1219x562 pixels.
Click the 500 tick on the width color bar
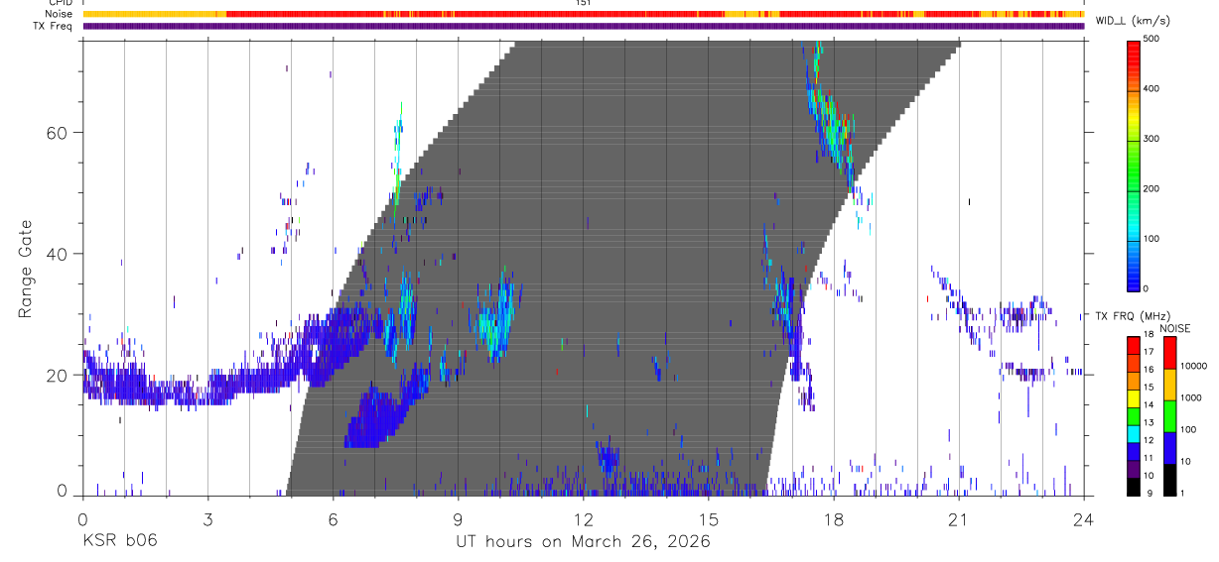point(1151,39)
